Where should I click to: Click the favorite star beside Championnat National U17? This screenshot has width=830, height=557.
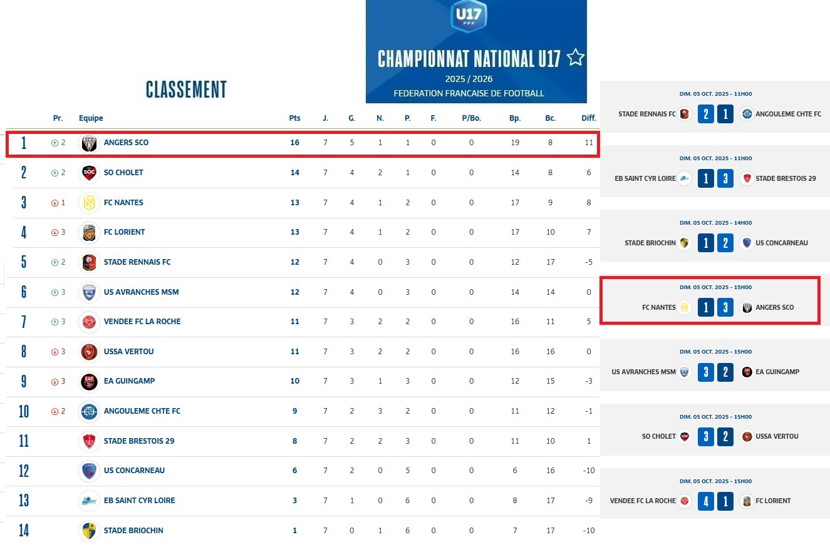(575, 58)
